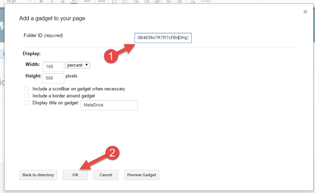The image size is (315, 193).
Task: Toggle italic formatting in editor toolbar
Action: point(52,1)
